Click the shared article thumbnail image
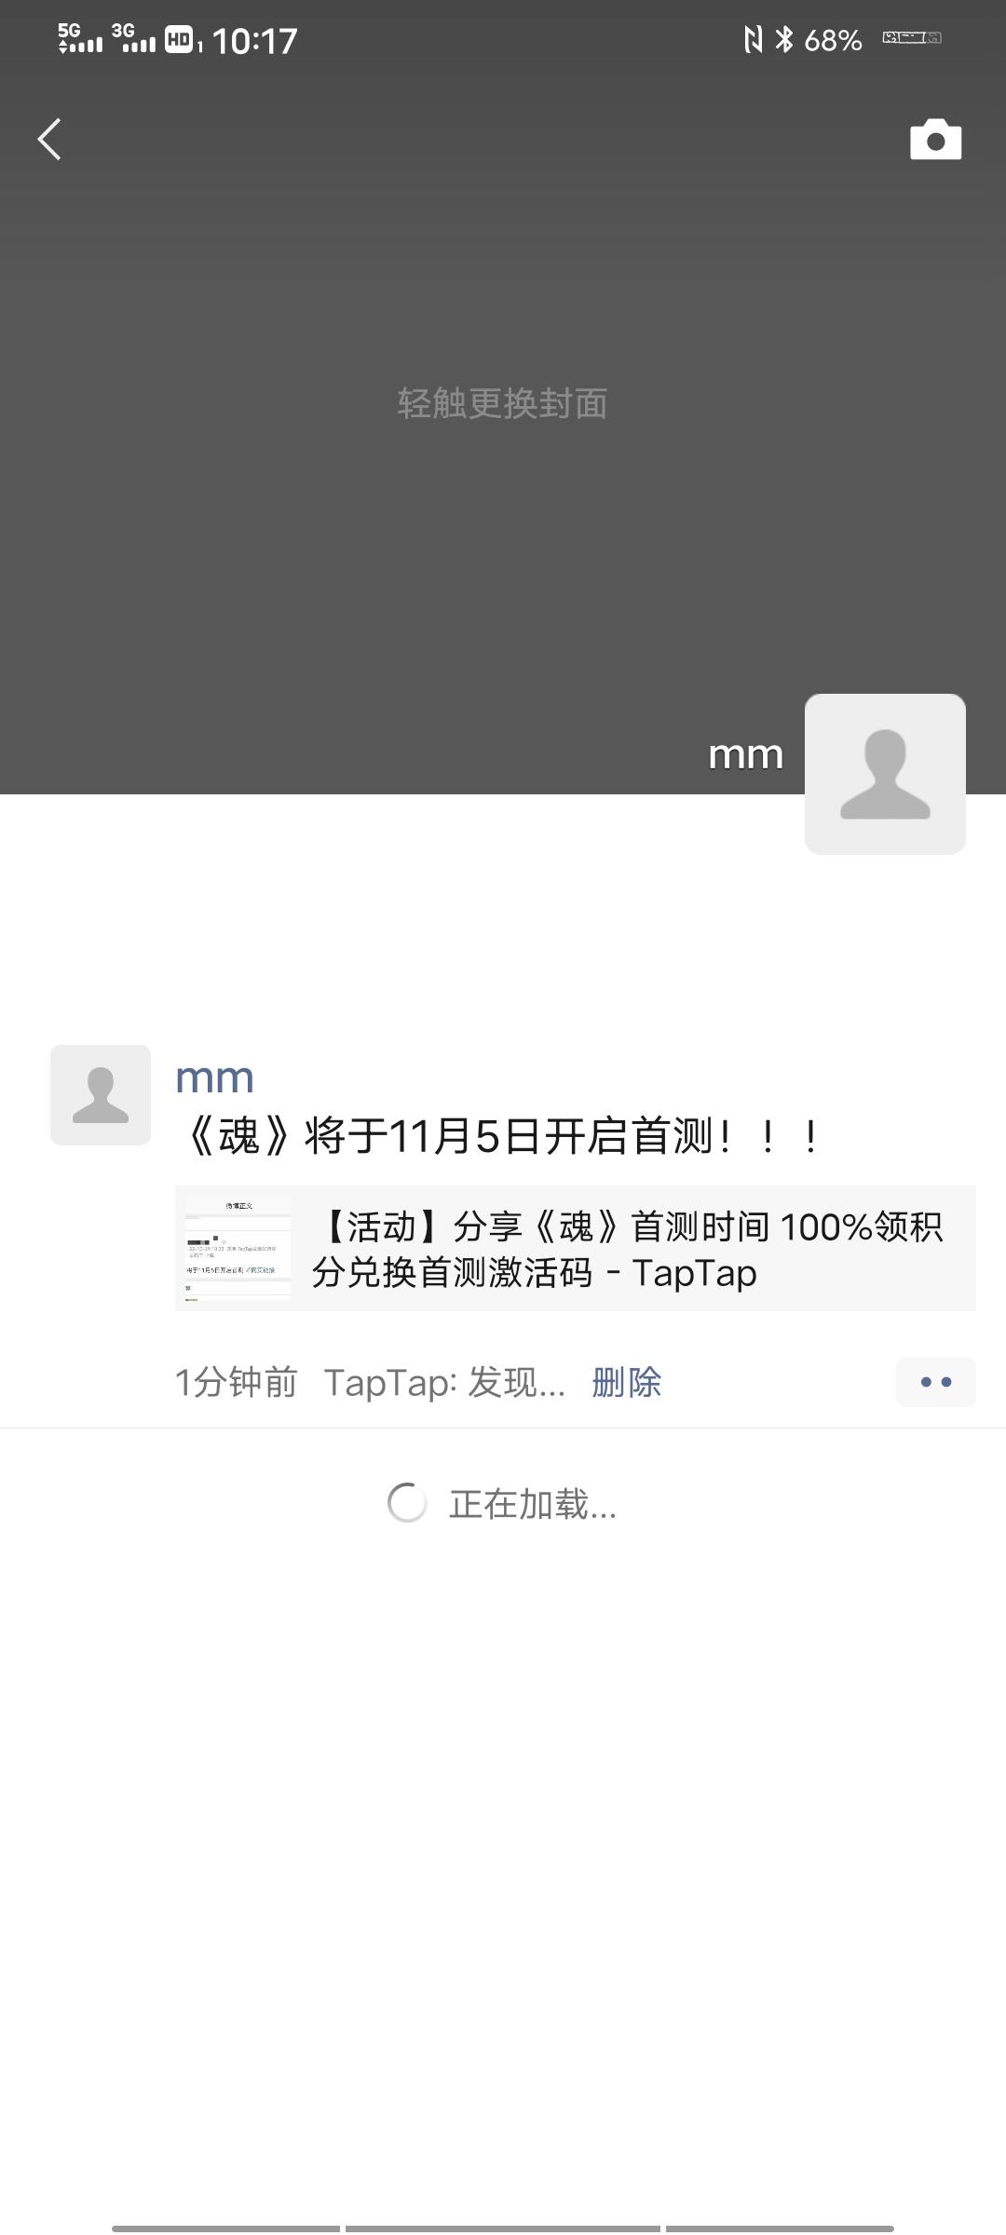This screenshot has width=1006, height=2235. (x=238, y=1249)
